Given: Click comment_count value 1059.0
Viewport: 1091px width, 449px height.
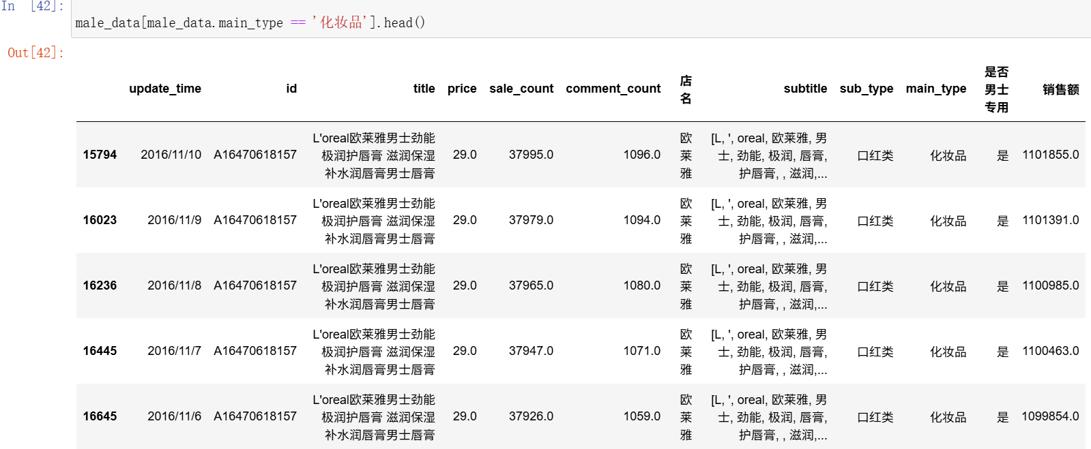Looking at the screenshot, I should 642,416.
